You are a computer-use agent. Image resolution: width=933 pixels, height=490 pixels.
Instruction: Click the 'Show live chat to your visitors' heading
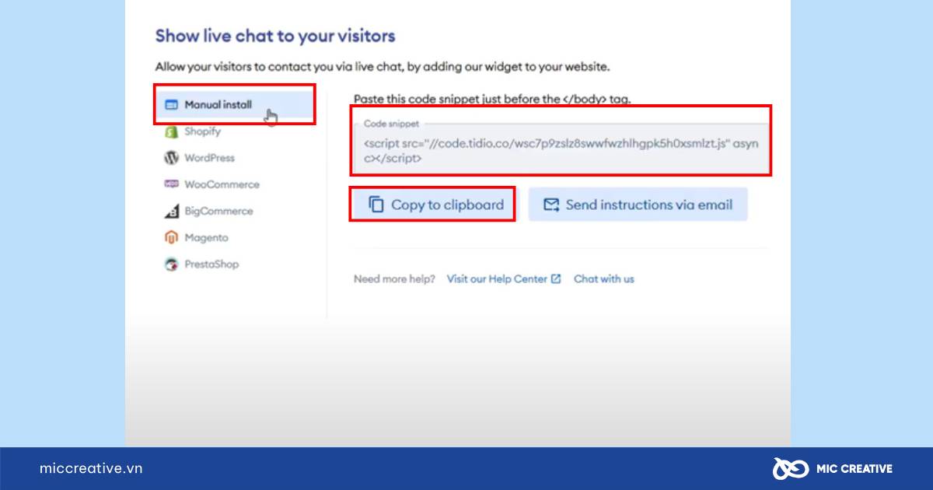click(x=275, y=36)
